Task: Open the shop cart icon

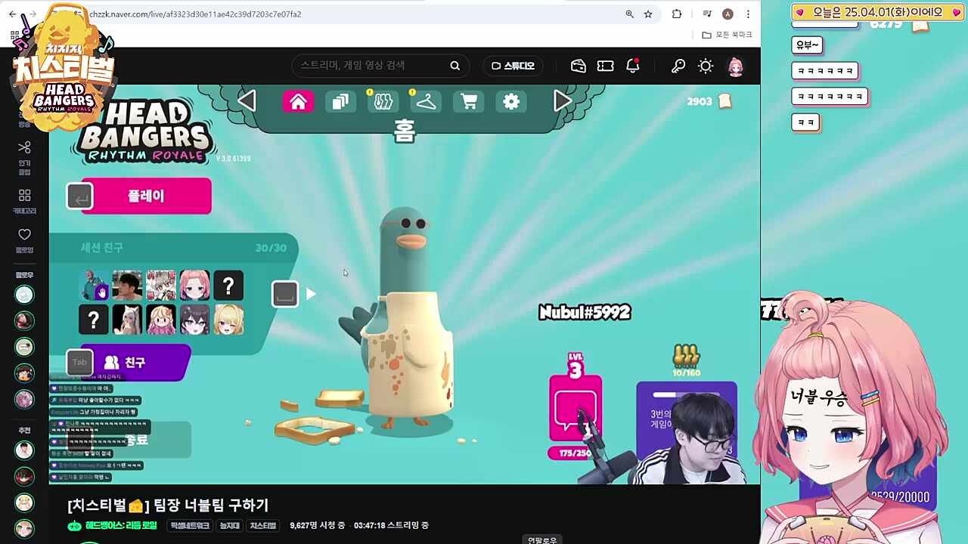Action: [469, 101]
